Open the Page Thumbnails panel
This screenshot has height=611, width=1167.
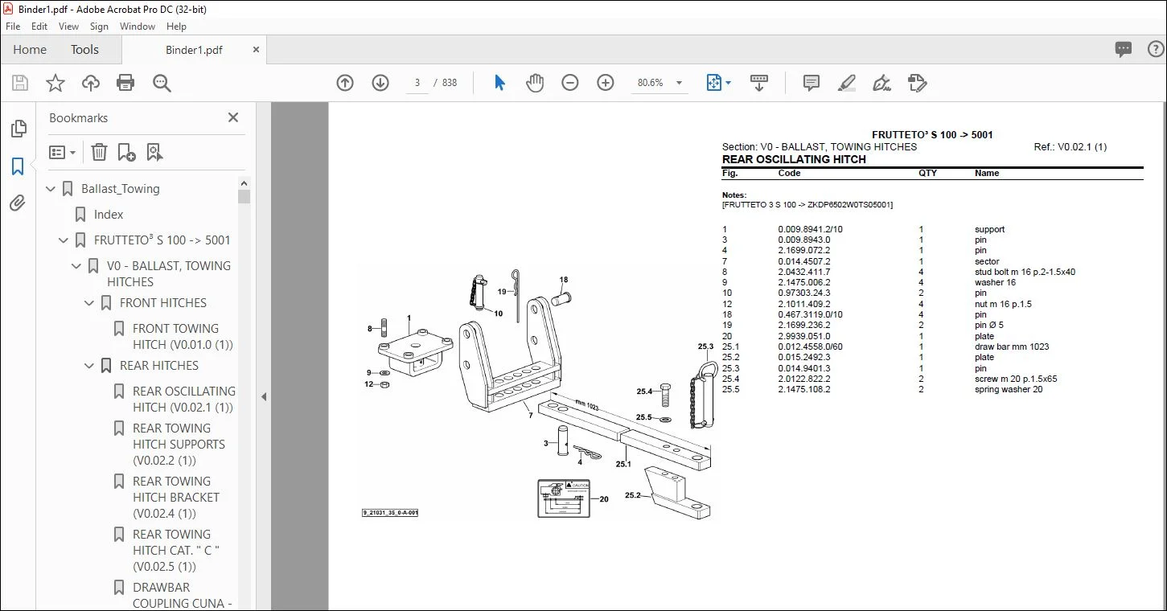(x=18, y=129)
